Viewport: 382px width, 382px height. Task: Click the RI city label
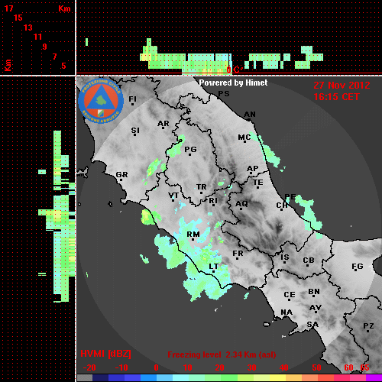[213, 201]
